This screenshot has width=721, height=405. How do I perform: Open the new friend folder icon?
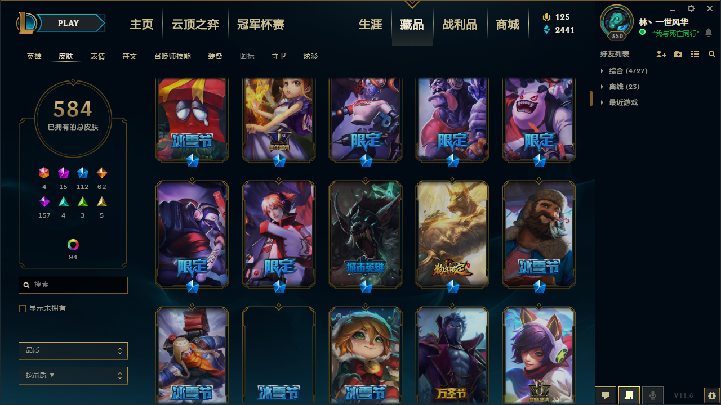point(678,54)
